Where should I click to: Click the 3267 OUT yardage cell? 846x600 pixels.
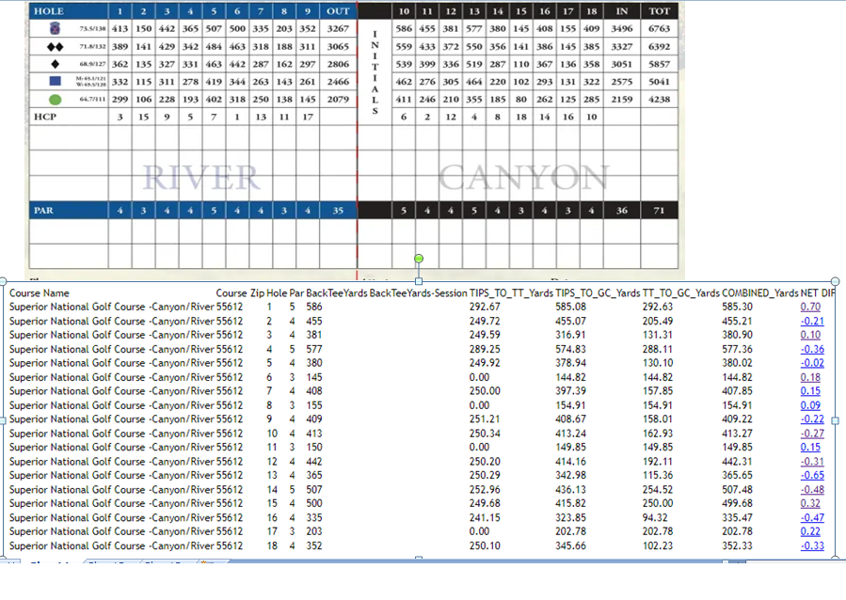point(338,28)
